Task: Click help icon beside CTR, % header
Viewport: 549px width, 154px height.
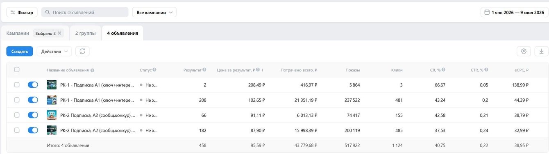Action: click(x=486, y=70)
